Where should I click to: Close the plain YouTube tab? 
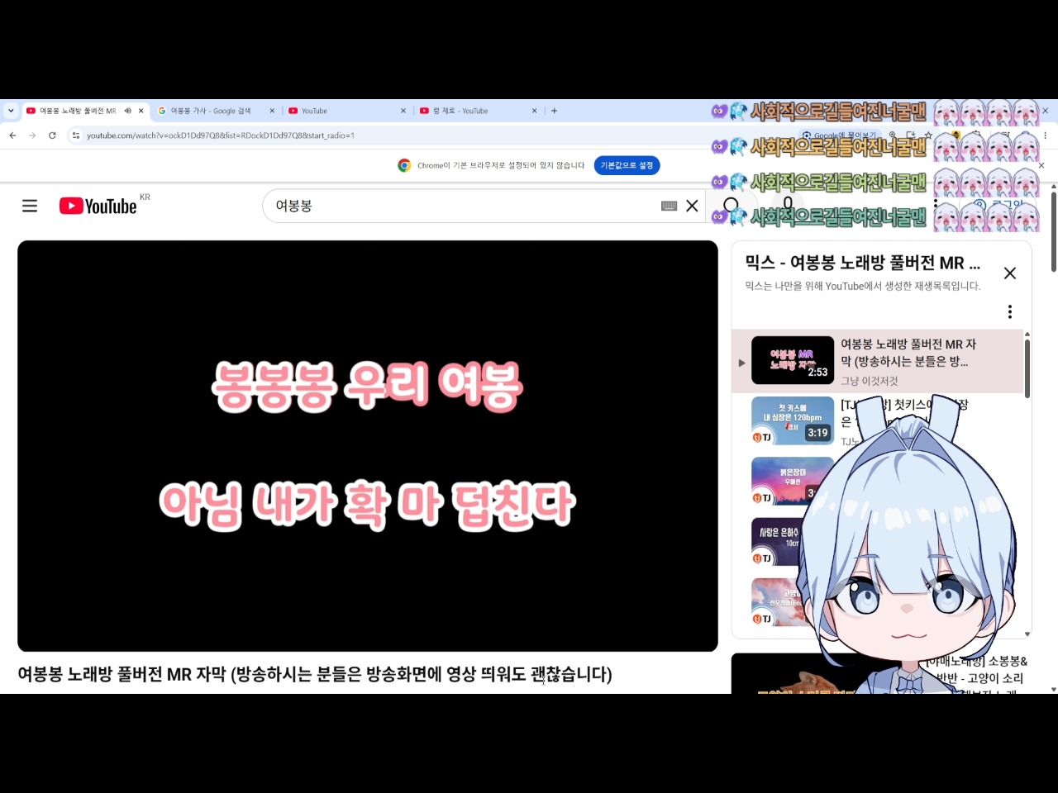(403, 111)
